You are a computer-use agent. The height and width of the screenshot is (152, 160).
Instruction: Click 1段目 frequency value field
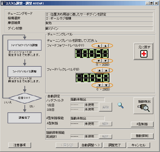[x=77, y=105]
